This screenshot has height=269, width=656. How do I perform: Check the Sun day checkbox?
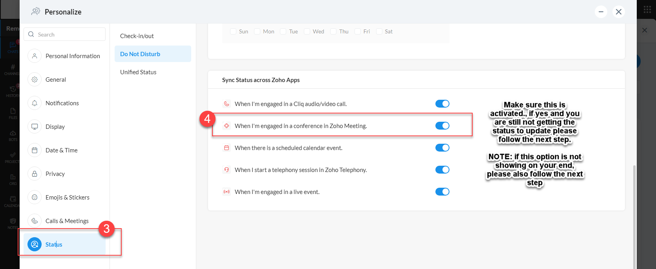coord(233,31)
